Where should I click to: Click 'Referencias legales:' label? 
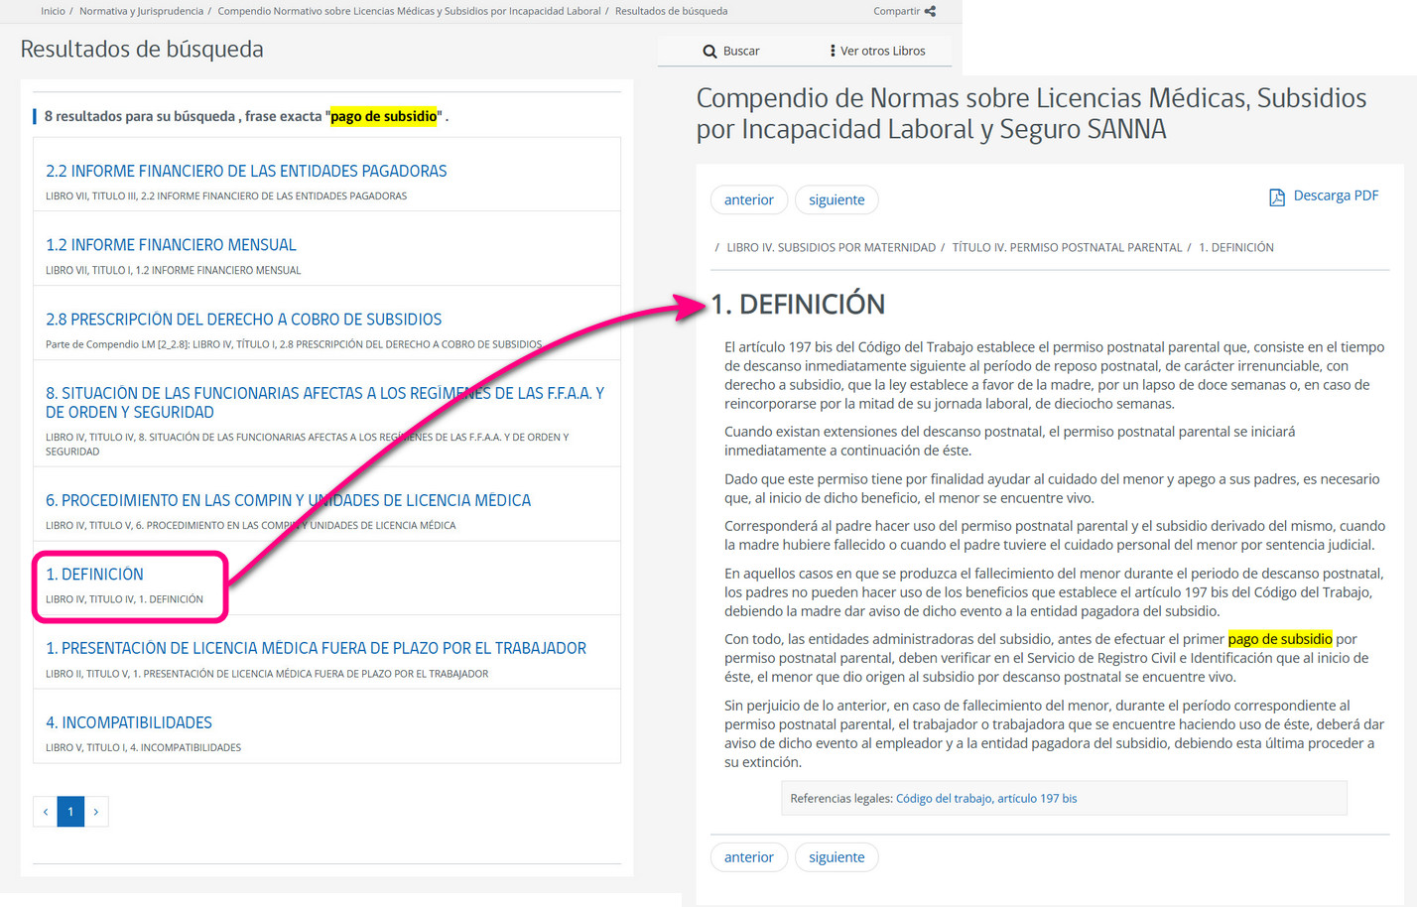click(841, 799)
